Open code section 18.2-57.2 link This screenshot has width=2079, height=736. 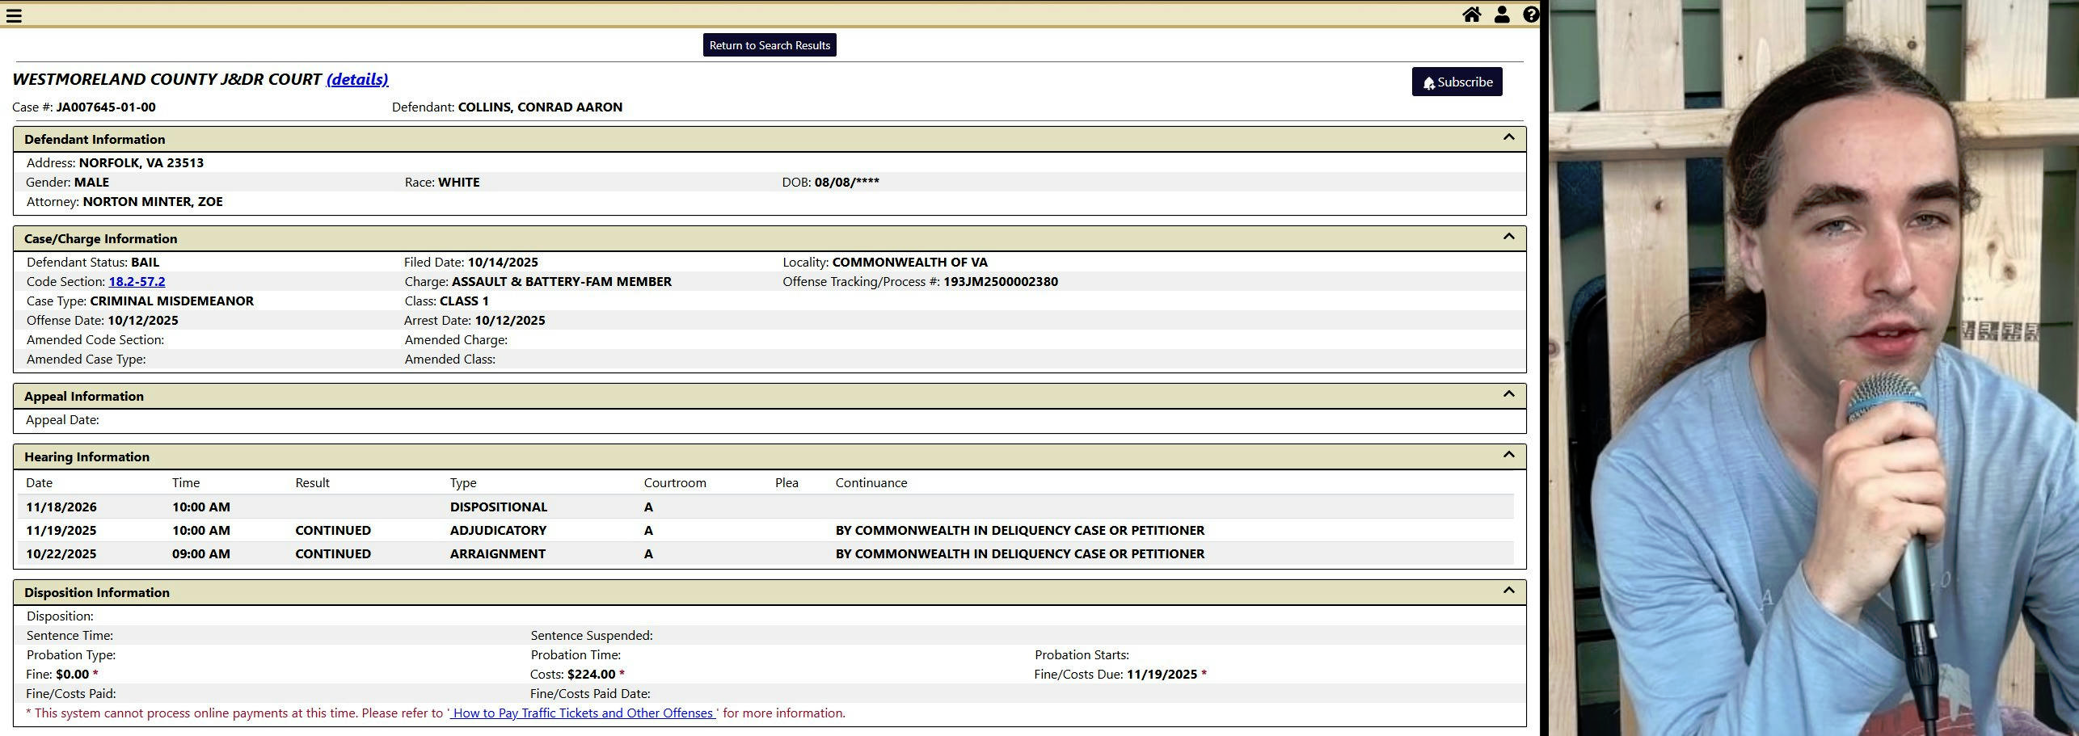coord(137,281)
